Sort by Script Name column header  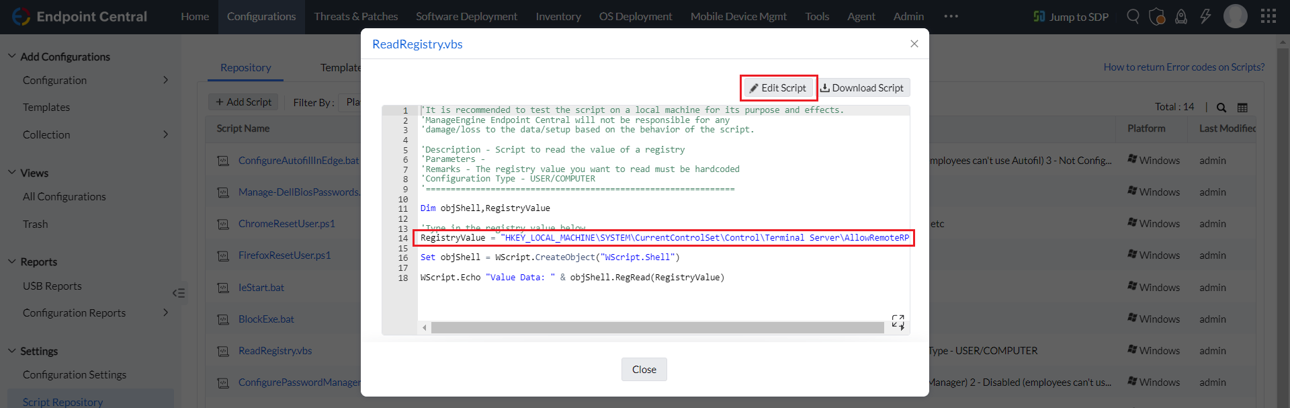pos(243,128)
